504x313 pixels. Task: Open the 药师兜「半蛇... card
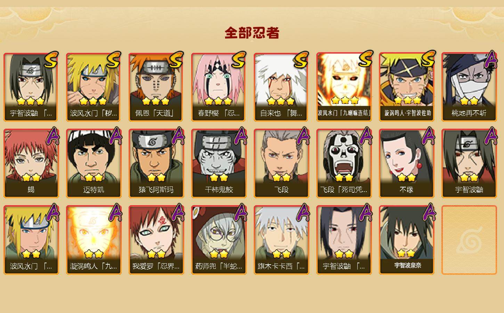coord(219,240)
